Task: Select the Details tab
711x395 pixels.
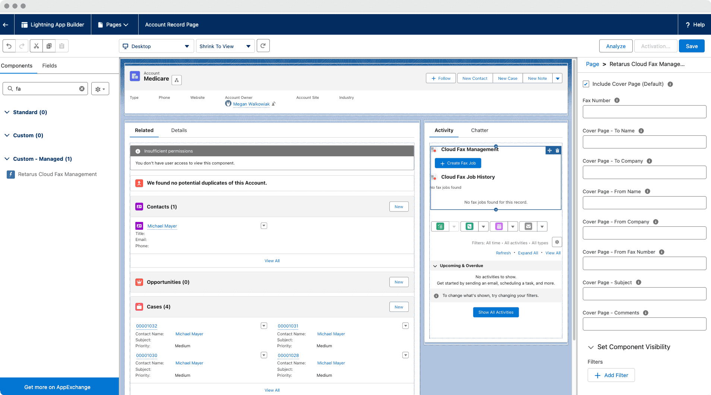Action: (x=179, y=130)
